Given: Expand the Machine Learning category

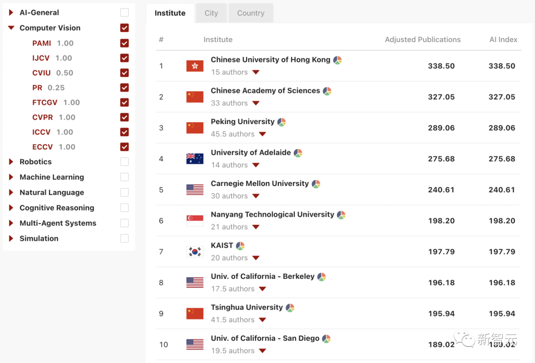Looking at the screenshot, I should 11,177.
